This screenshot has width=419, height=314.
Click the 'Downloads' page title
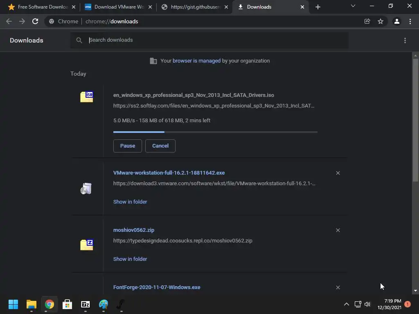pyautogui.click(x=27, y=40)
